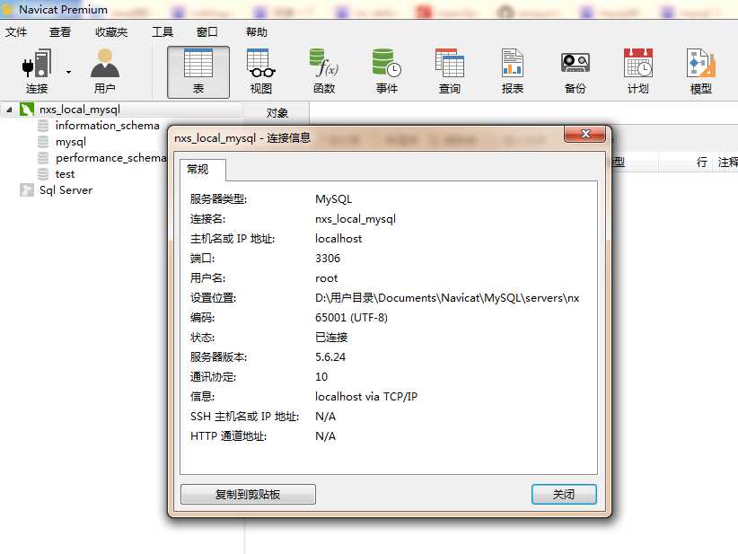Click Copy to Clipboard (复制到剪贴板) button
738x554 pixels.
tap(248, 494)
